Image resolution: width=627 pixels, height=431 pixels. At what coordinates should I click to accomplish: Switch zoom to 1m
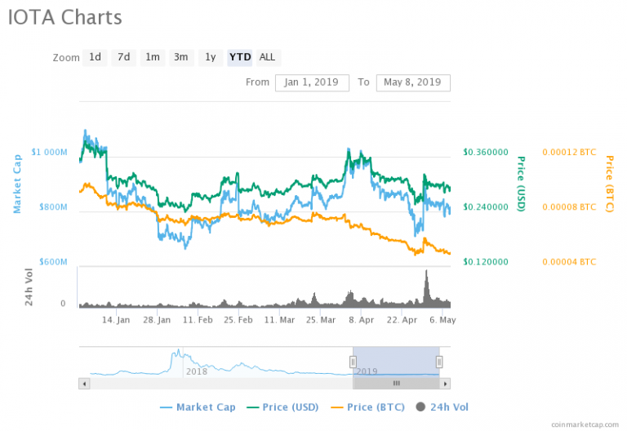pyautogui.click(x=152, y=57)
